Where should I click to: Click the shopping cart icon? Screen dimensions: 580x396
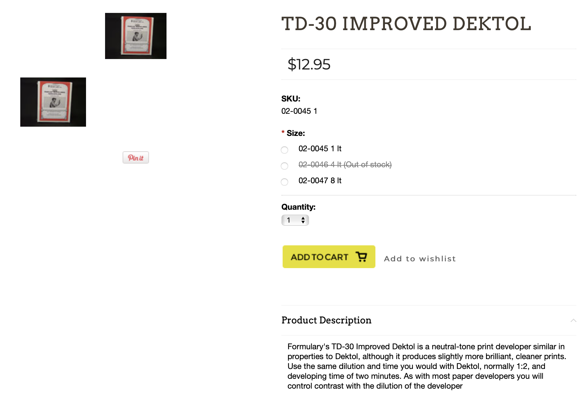[x=361, y=257]
